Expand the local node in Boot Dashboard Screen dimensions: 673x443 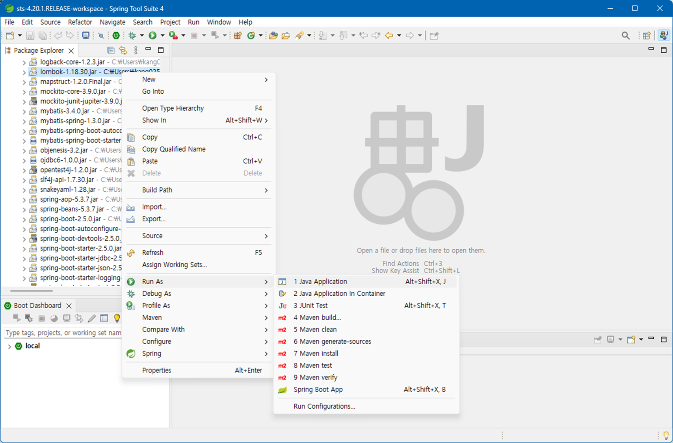9,346
